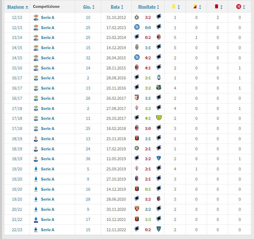
Task: Click the Empoli crest in the 12.05.2019 row
Action: click(x=159, y=158)
